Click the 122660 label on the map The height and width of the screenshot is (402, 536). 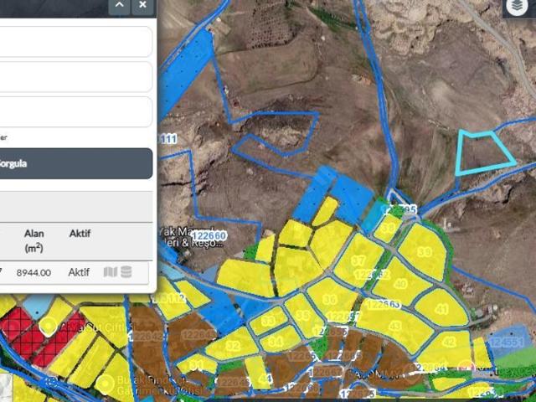click(209, 236)
